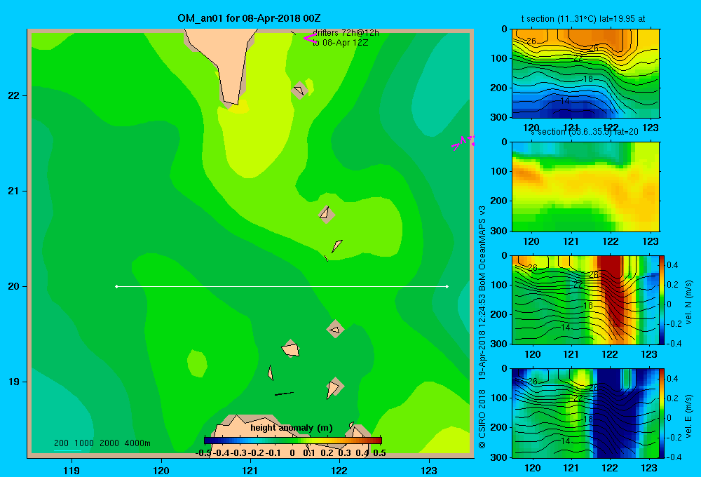
Task: Click the longitude 123 label under the main map
Action: click(x=429, y=470)
